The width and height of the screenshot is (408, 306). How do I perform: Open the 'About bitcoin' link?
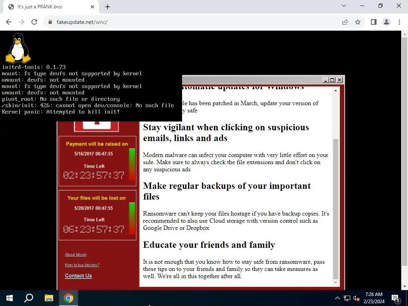(76, 255)
